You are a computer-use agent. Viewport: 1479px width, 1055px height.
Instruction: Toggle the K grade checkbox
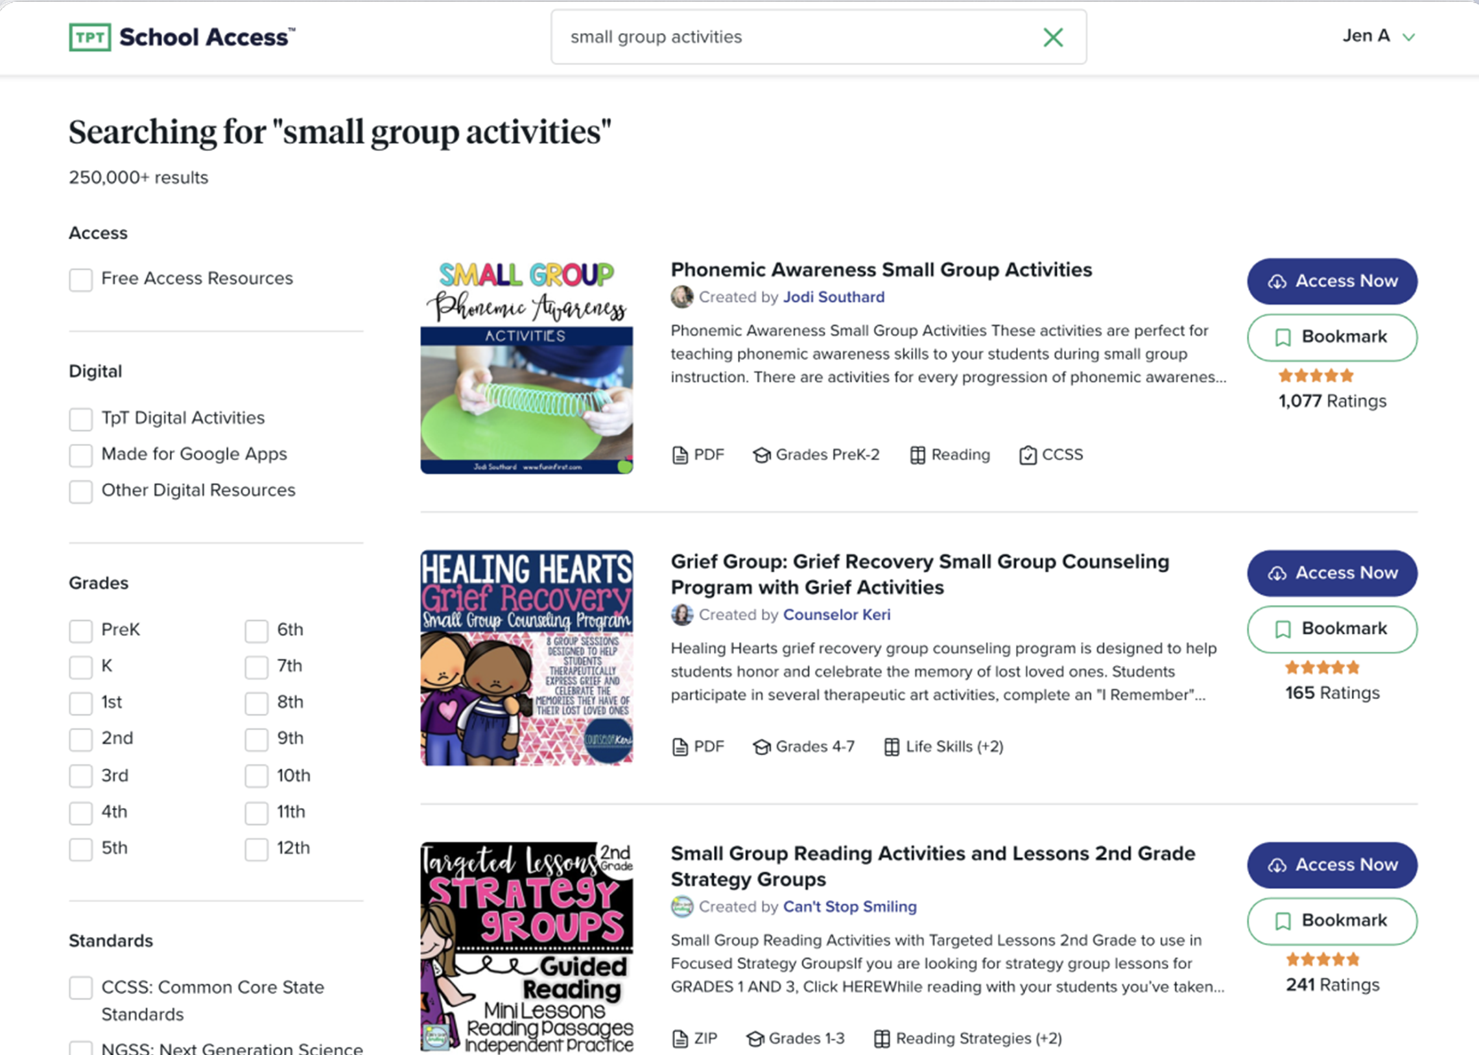80,667
